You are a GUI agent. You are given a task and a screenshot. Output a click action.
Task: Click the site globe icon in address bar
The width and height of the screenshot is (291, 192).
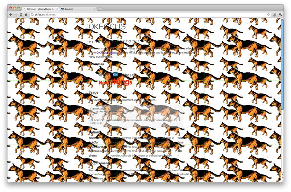click(32, 15)
